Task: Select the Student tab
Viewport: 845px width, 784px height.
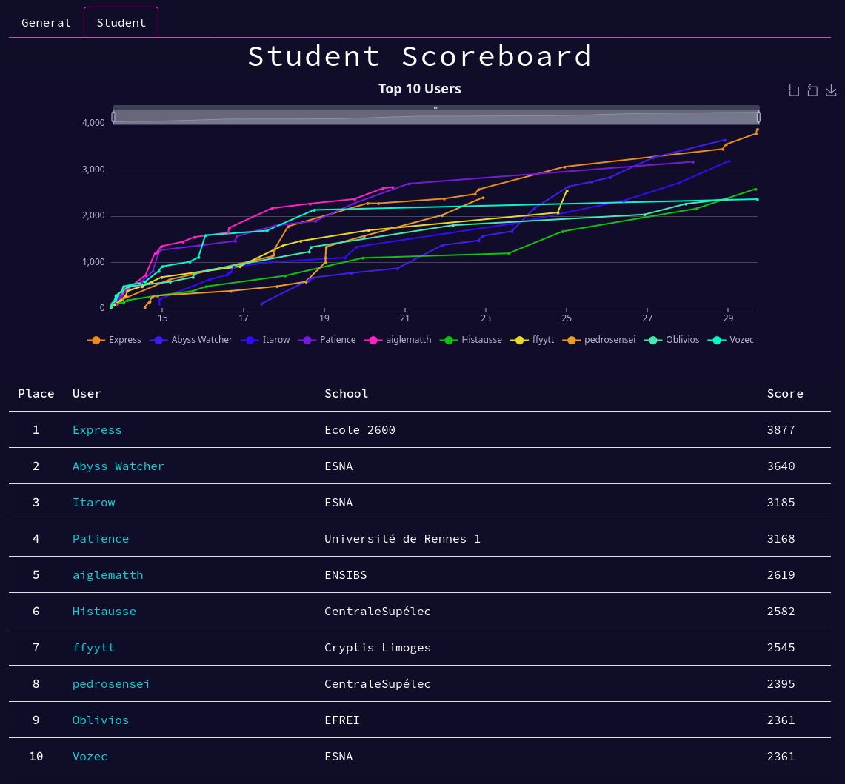Action: coord(121,23)
